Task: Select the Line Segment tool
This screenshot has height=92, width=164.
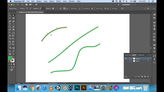Action: [x=13, y=24]
